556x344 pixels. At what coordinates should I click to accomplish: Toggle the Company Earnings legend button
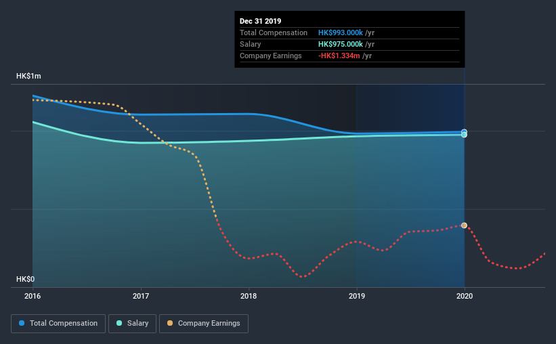(x=204, y=324)
